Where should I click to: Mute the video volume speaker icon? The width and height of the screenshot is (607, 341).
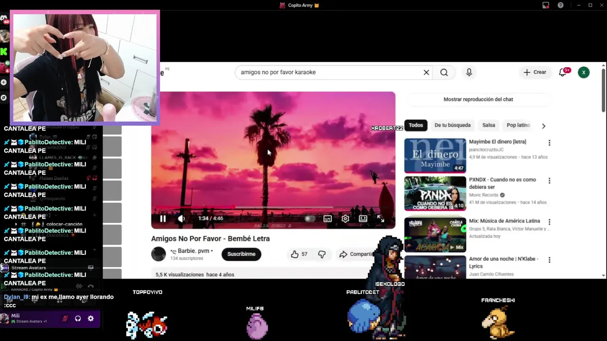pos(181,218)
